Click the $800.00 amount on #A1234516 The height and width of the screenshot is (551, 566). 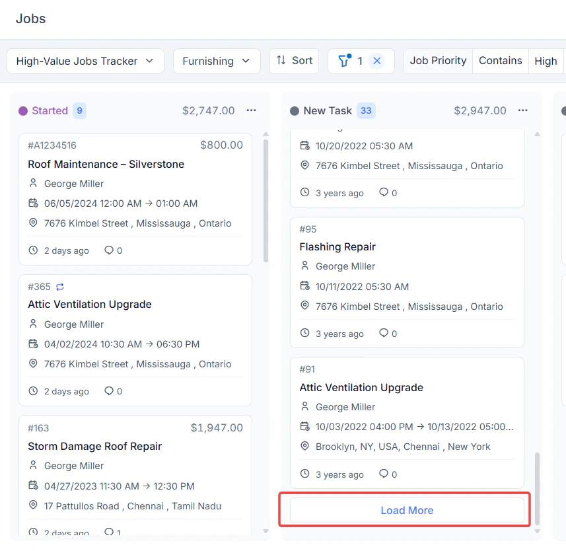(x=221, y=145)
